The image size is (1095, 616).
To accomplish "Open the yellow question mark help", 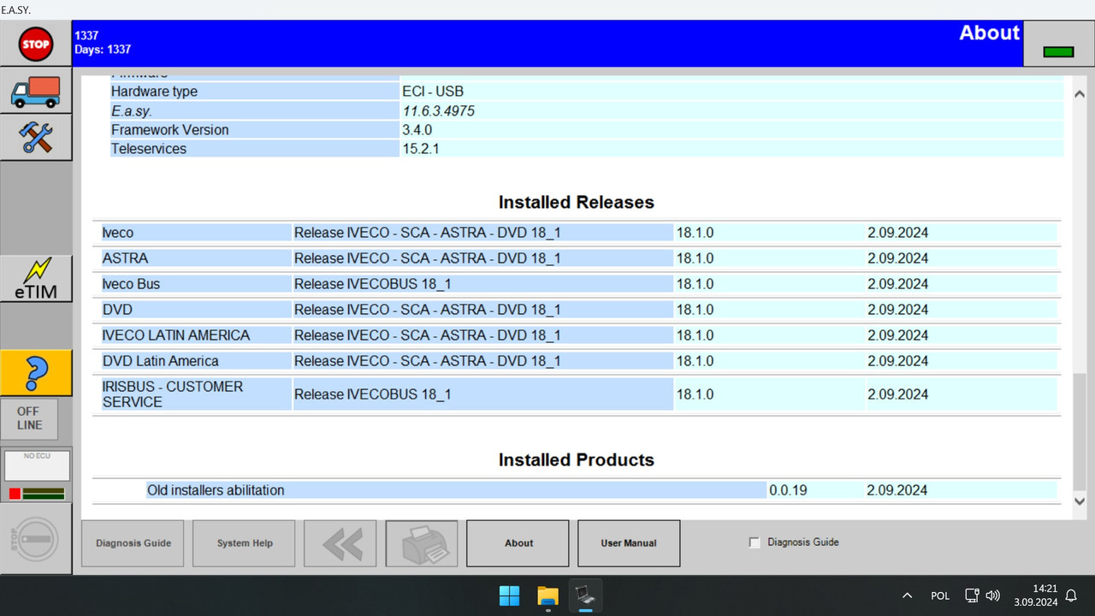I will [x=36, y=372].
